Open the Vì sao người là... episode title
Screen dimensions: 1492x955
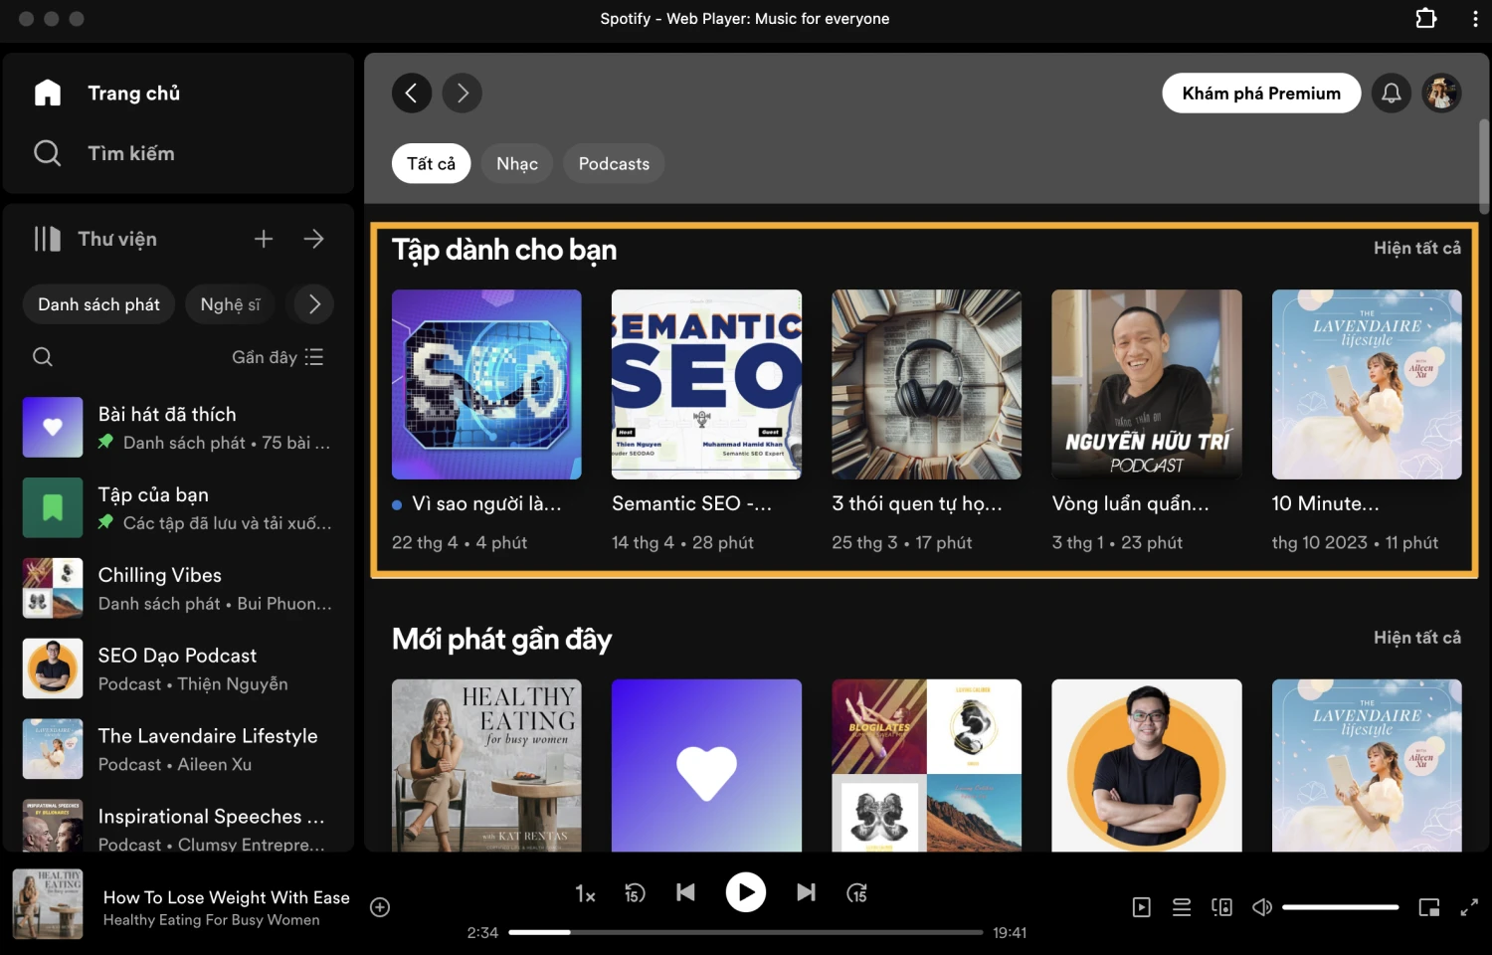coord(486,503)
